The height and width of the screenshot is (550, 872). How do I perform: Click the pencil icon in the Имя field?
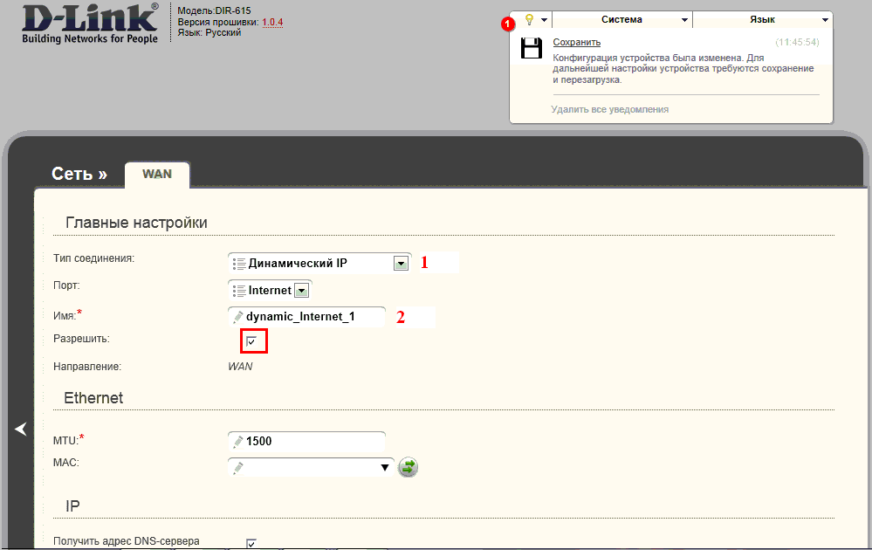pos(238,317)
